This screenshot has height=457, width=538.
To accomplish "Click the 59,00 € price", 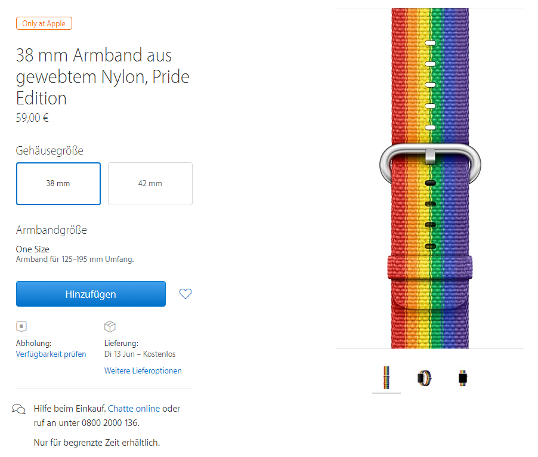I will 32,118.
